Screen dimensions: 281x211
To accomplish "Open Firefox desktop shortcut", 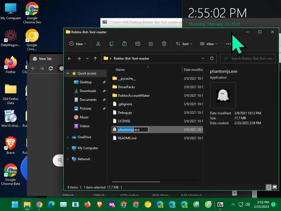I will tap(11, 65).
